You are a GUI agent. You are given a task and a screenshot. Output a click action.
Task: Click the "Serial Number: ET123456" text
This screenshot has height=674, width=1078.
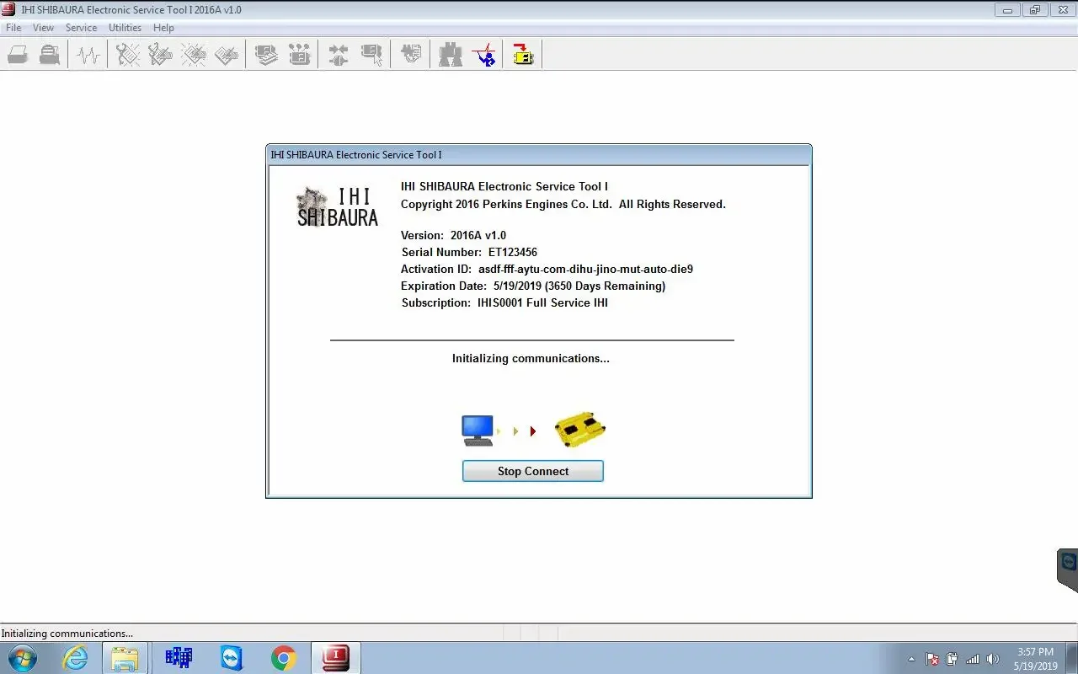(x=469, y=252)
